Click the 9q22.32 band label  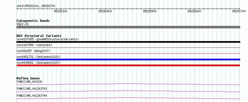pos(23,24)
